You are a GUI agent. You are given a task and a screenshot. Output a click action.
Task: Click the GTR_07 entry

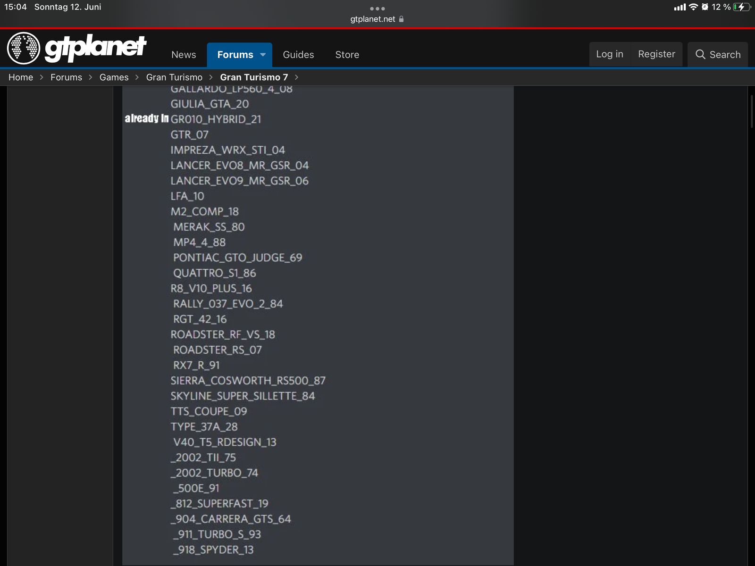[189, 135]
